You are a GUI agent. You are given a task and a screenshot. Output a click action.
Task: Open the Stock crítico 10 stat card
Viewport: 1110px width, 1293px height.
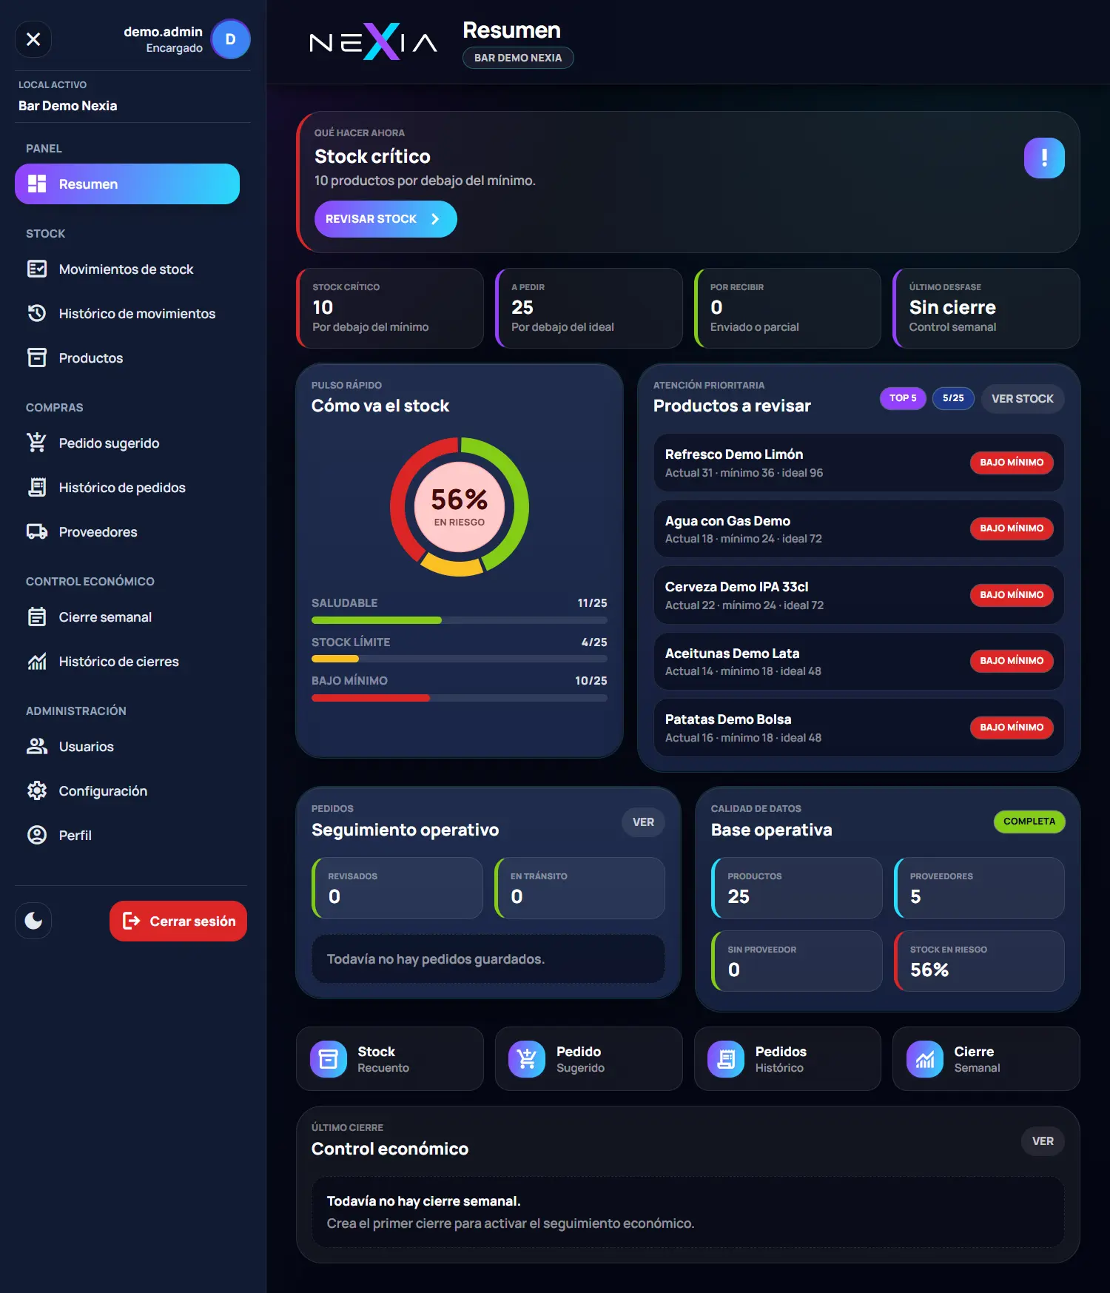pos(390,308)
